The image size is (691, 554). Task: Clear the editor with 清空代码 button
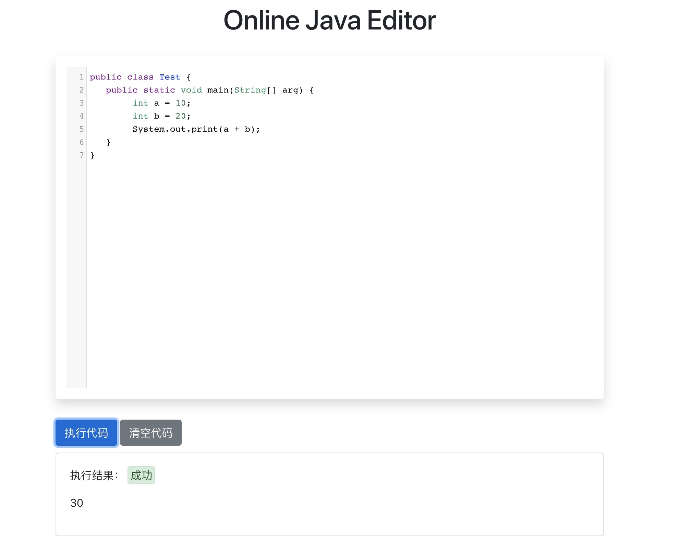point(151,433)
